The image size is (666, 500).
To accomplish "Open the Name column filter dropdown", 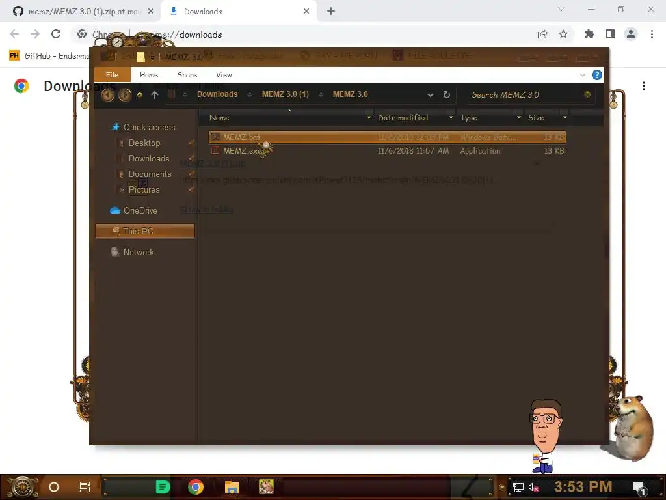I will [x=369, y=117].
